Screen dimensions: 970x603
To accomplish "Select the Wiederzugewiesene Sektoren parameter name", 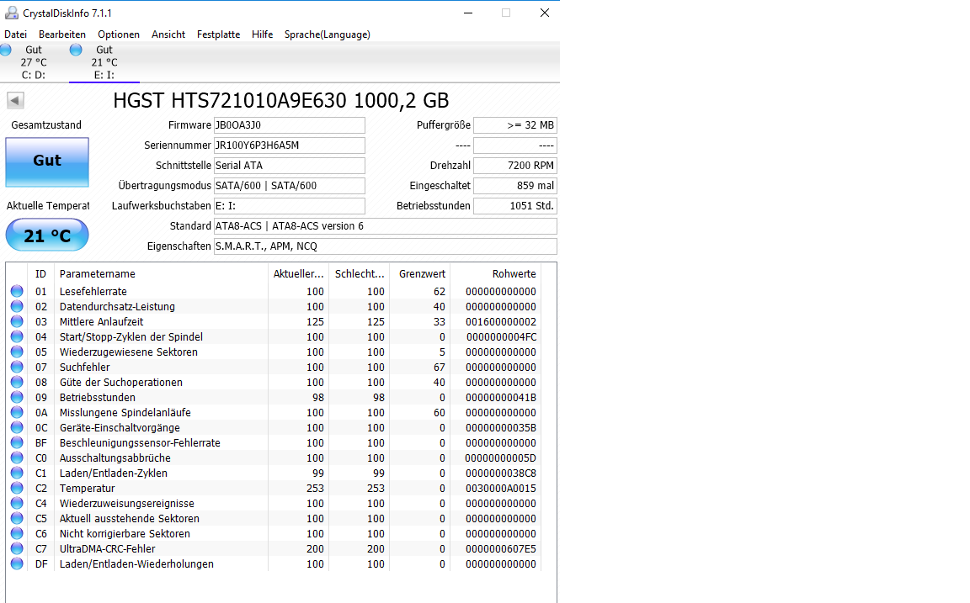I will point(129,352).
